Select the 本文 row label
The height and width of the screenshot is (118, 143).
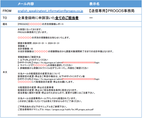(x=5, y=72)
